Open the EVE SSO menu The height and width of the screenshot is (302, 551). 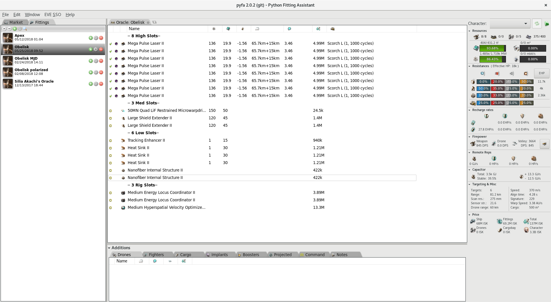pos(53,14)
